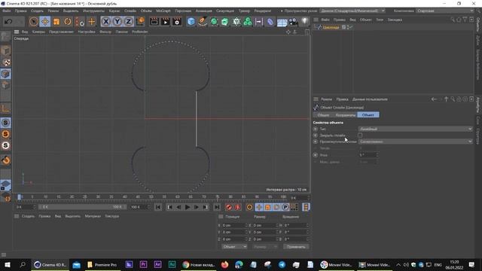Toggle Y axis lock

click(117, 22)
